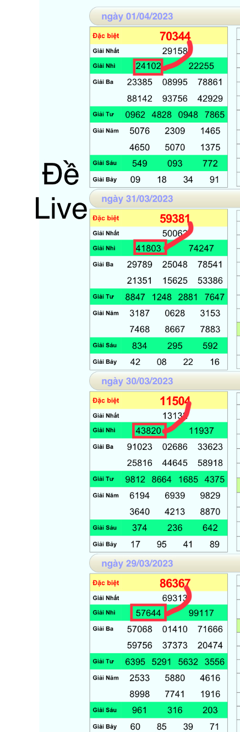Open the ngày 29/03/2023 results header
240x732 pixels.
[x=137, y=564]
